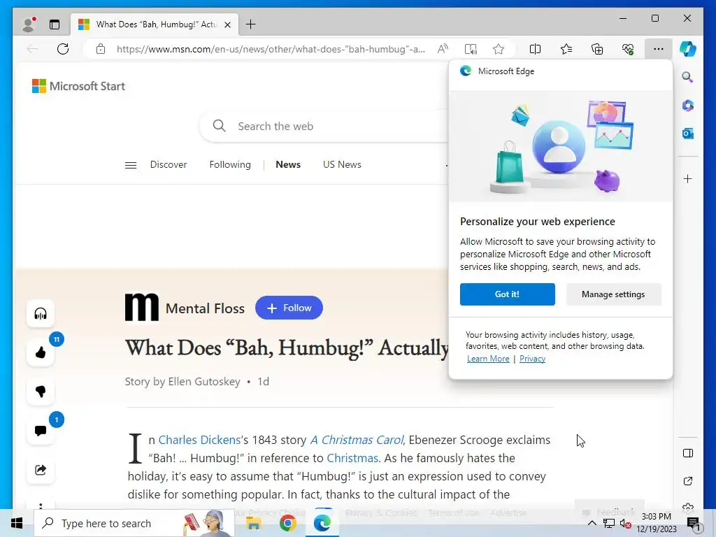716x537 pixels.
Task: Open Learn More link
Action: pos(488,359)
